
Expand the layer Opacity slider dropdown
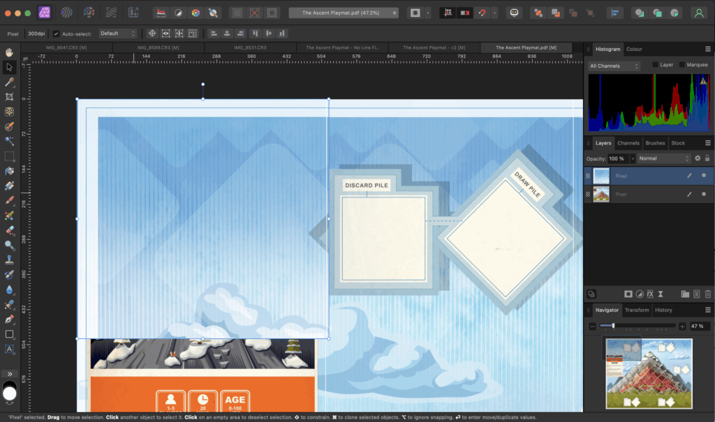pyautogui.click(x=633, y=158)
